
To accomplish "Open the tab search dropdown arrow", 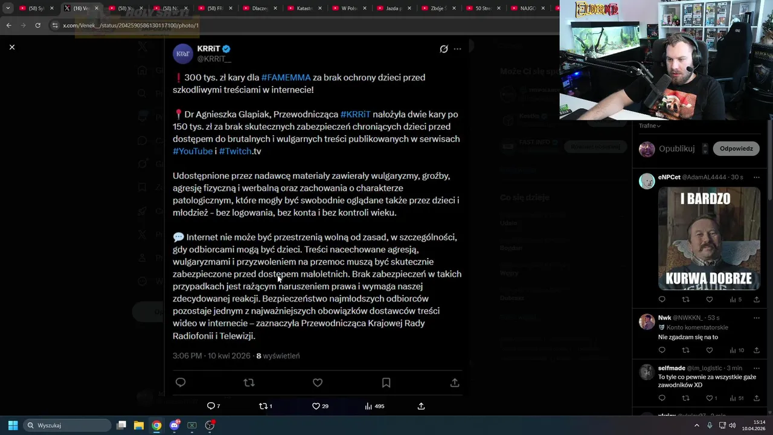I will pos(8,8).
